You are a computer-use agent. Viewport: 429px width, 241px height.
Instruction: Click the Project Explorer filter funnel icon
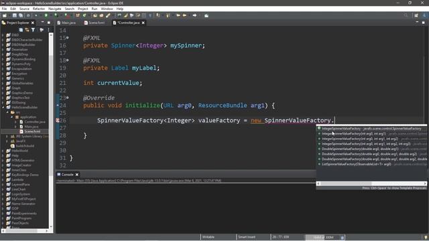(33, 29)
